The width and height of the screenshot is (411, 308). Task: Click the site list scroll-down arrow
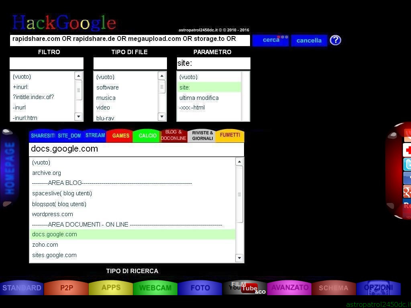pyautogui.click(x=239, y=258)
